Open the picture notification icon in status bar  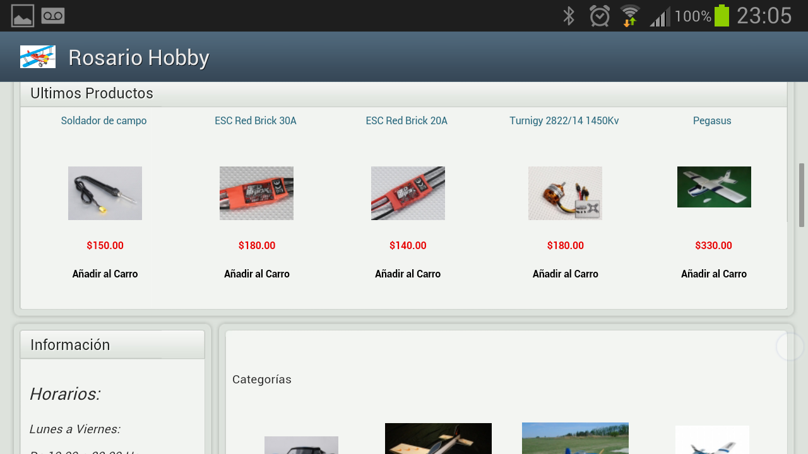[x=23, y=16]
